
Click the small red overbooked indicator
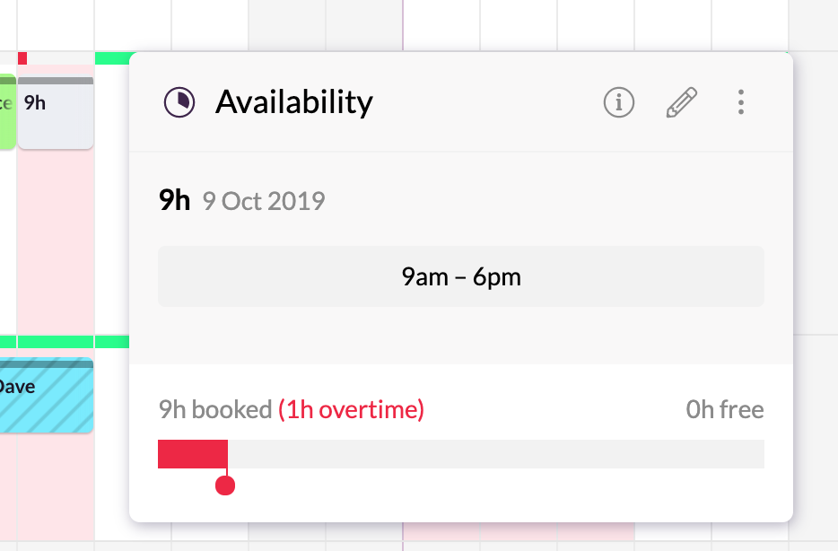point(22,58)
